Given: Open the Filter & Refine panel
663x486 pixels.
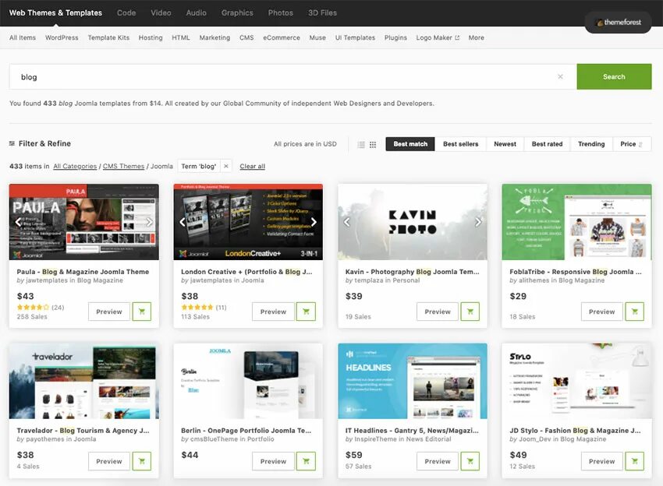Looking at the screenshot, I should click(x=40, y=143).
